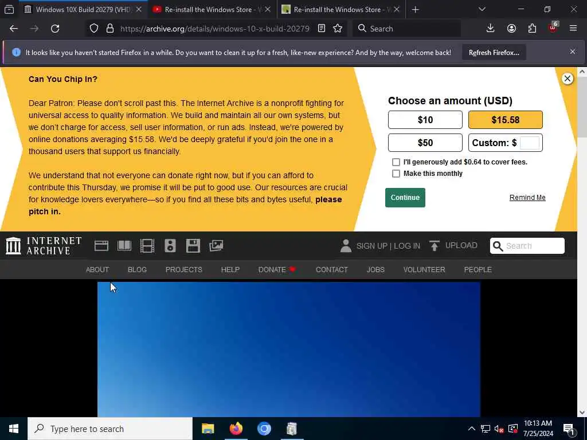Click the Upload arrow icon
Viewport: 587px width, 440px height.
pyautogui.click(x=435, y=246)
